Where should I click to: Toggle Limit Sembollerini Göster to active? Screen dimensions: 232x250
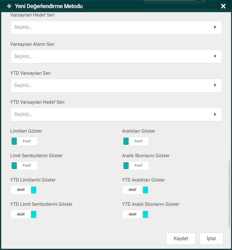tap(24, 166)
